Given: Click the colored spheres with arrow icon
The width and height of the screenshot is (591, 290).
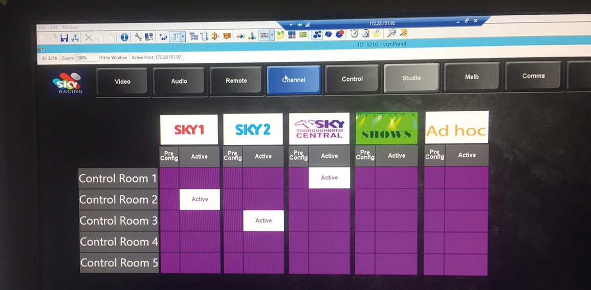Looking at the screenshot, I should [252, 36].
